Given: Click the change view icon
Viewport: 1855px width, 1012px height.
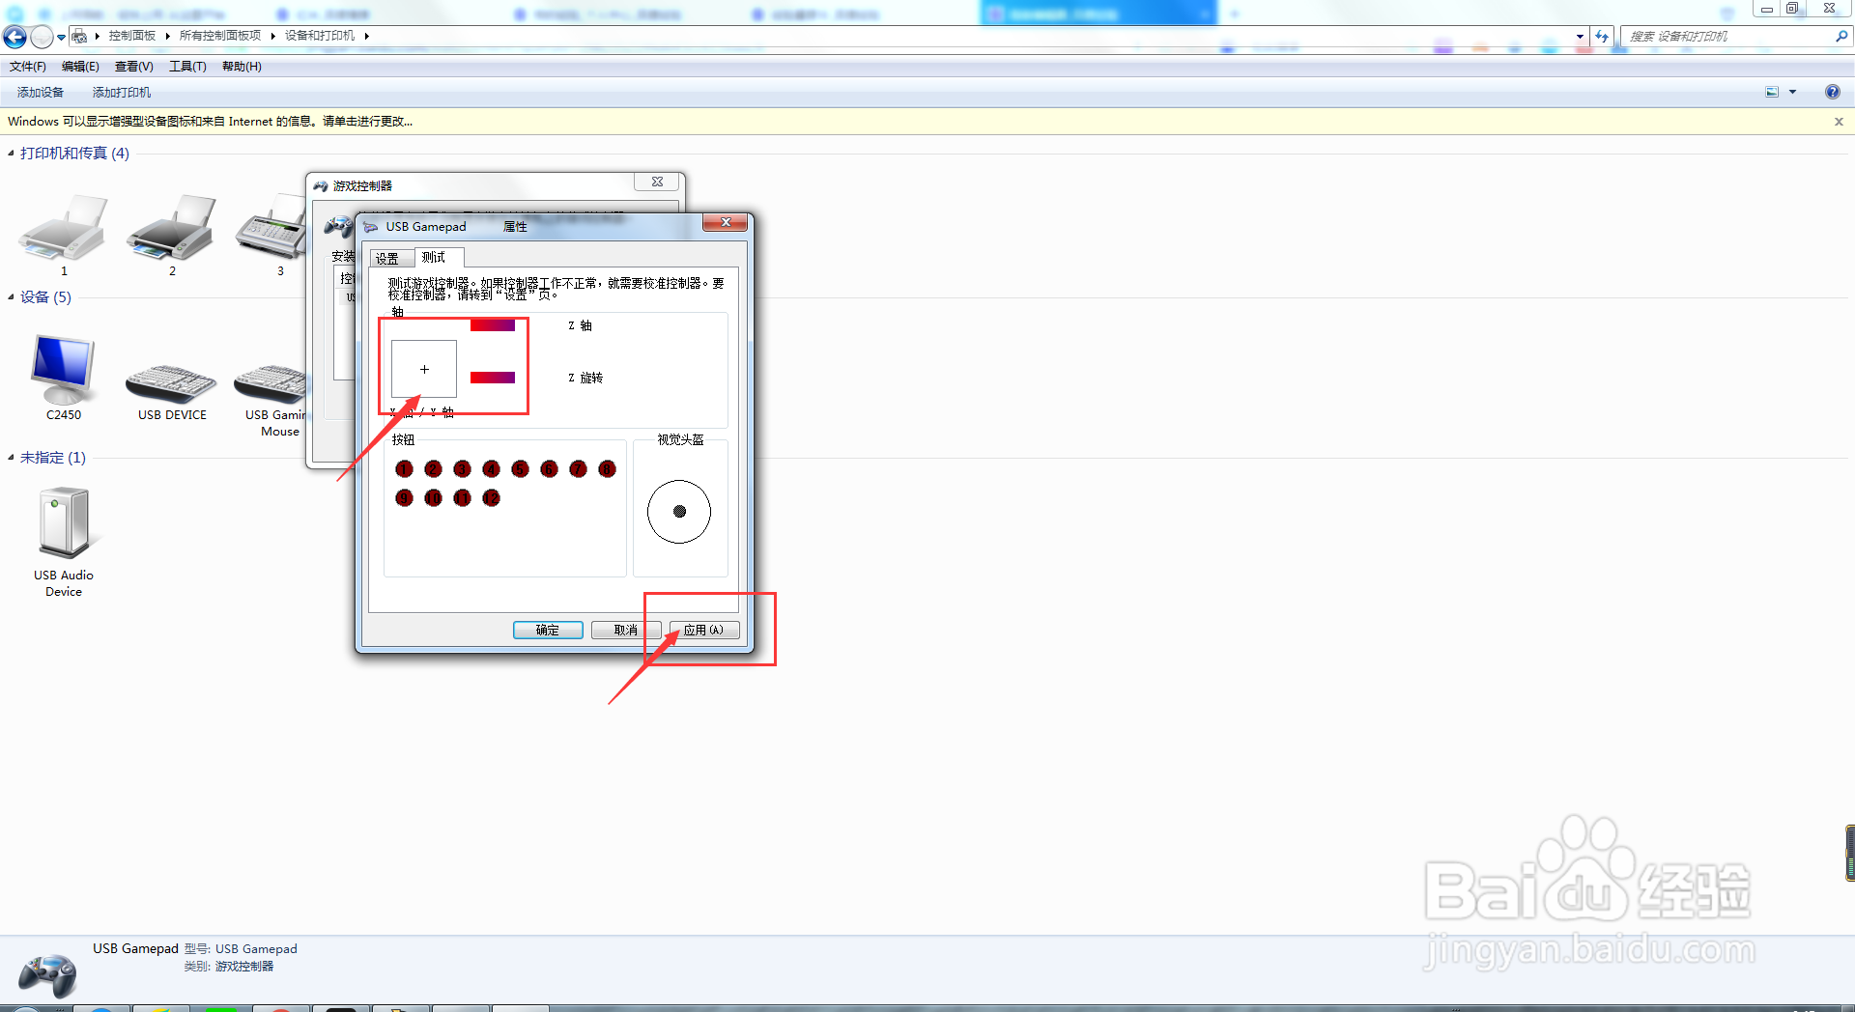Looking at the screenshot, I should [1772, 92].
